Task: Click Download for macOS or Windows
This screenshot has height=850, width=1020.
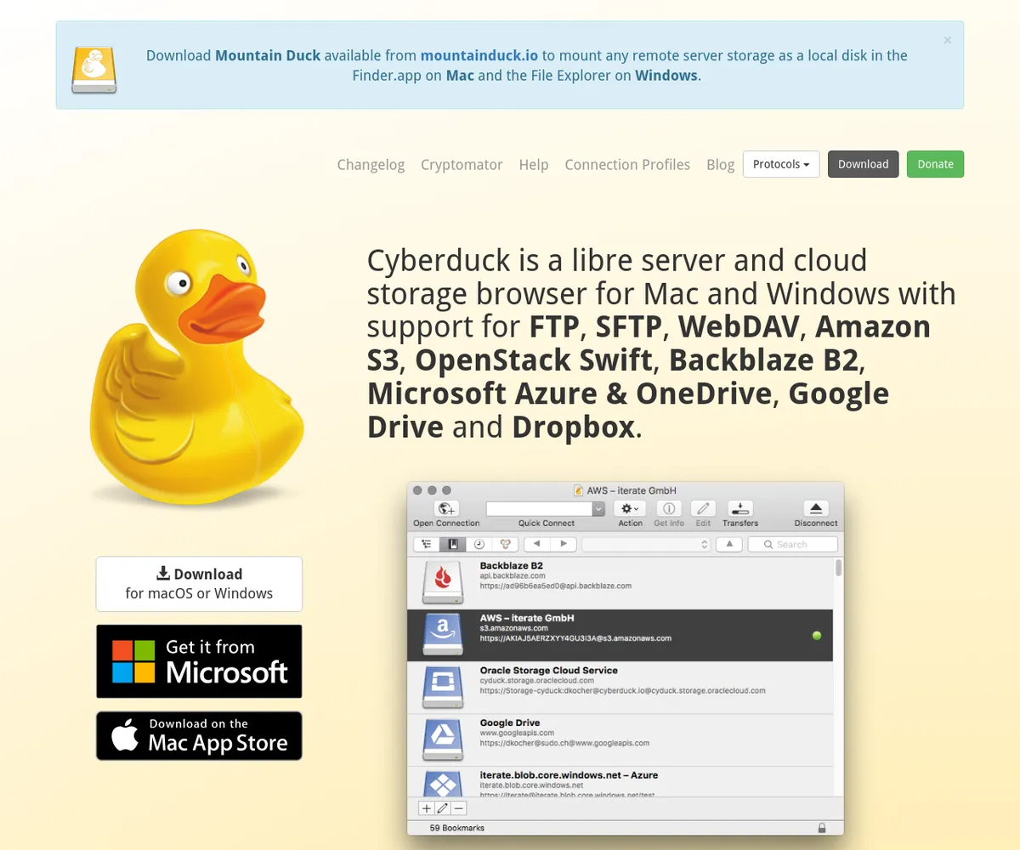Action: pos(199,584)
